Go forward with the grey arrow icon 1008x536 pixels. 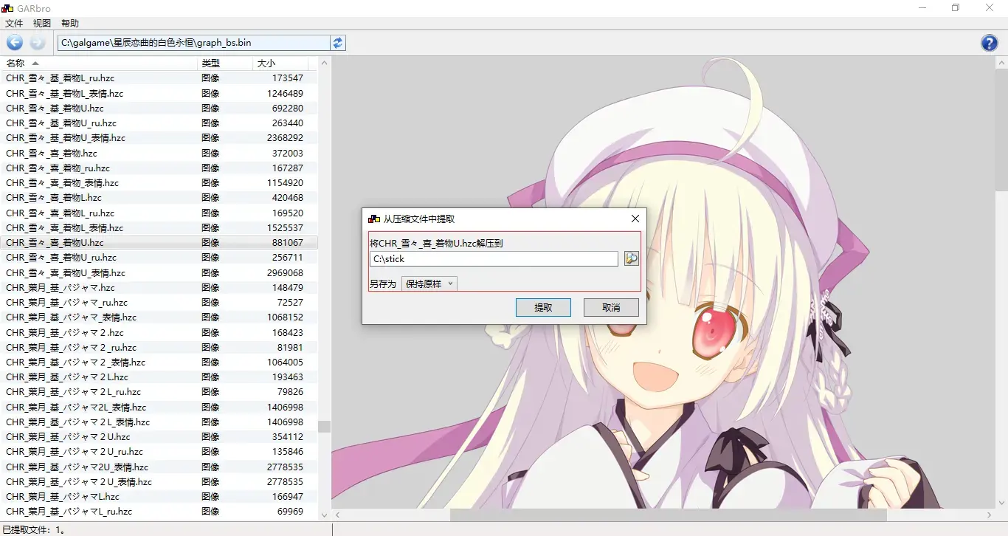(x=38, y=43)
